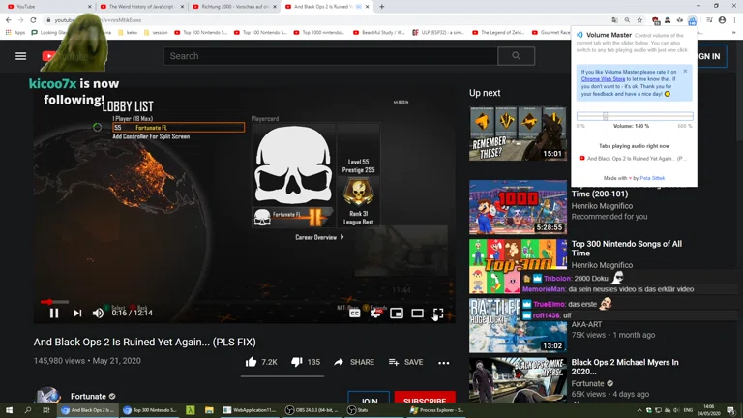Adjust Volume Master volume slider
This screenshot has width=743, height=418.
click(x=605, y=116)
